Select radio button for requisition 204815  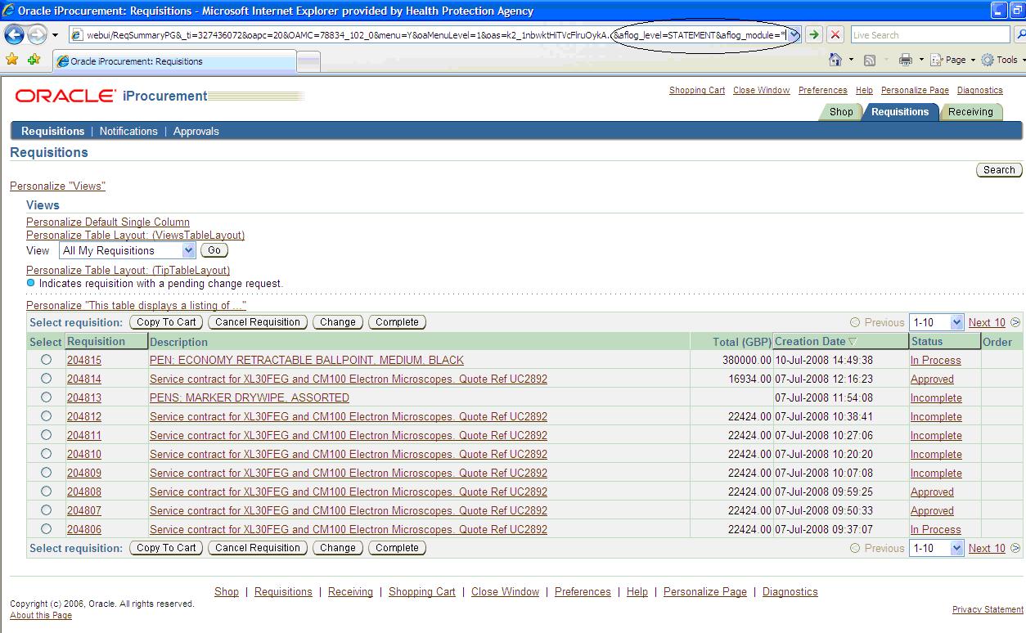(x=46, y=360)
